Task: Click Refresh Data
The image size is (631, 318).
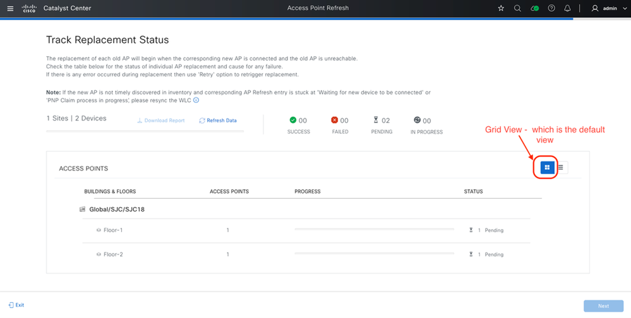Action: click(218, 121)
